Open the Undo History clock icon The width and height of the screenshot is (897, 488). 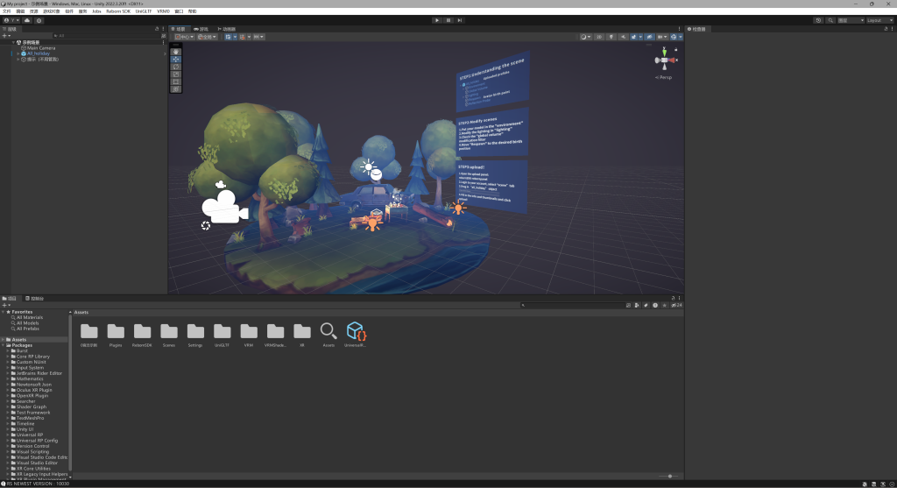[818, 20]
